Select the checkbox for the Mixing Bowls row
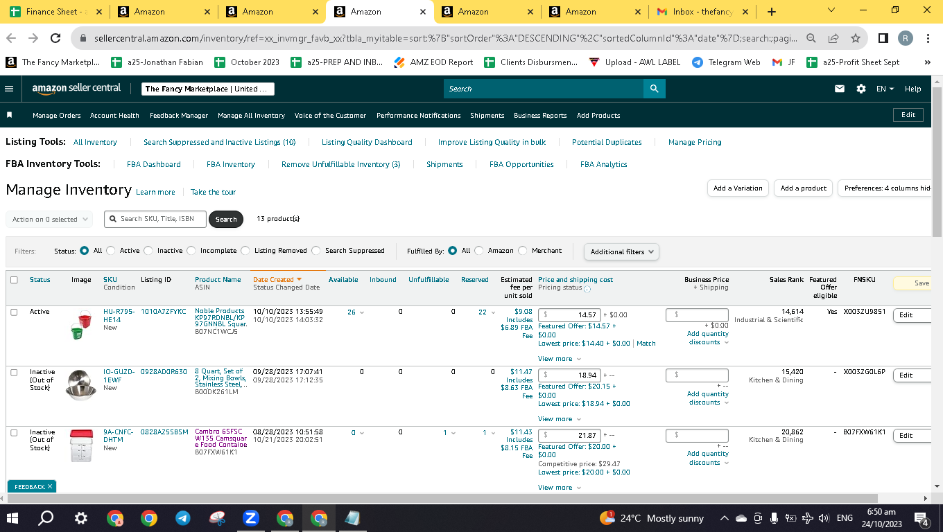Viewport: 943px width, 532px height. coord(14,373)
